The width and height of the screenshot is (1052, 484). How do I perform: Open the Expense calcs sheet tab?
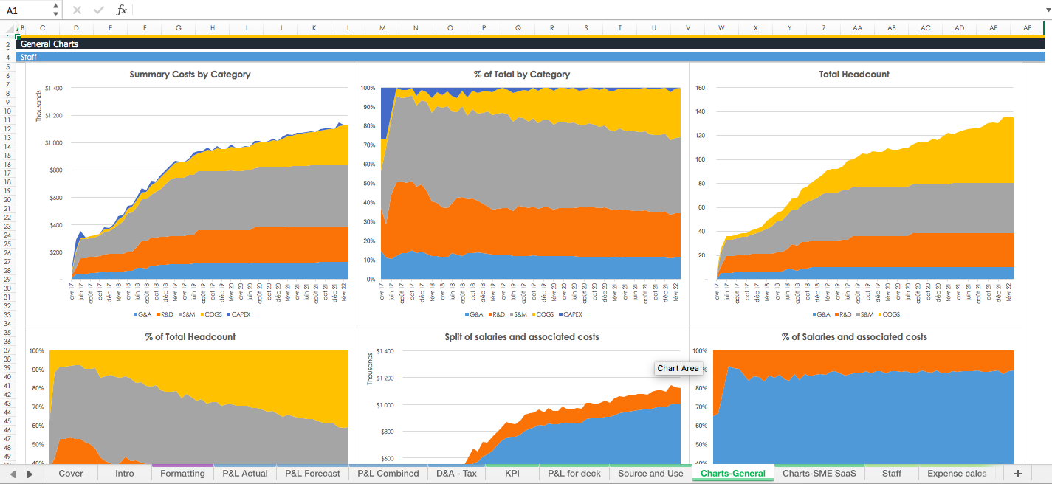coord(957,474)
